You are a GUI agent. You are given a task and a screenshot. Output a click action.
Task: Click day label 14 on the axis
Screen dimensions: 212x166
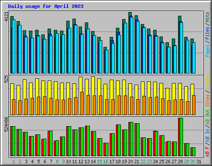(x=93, y=161)
